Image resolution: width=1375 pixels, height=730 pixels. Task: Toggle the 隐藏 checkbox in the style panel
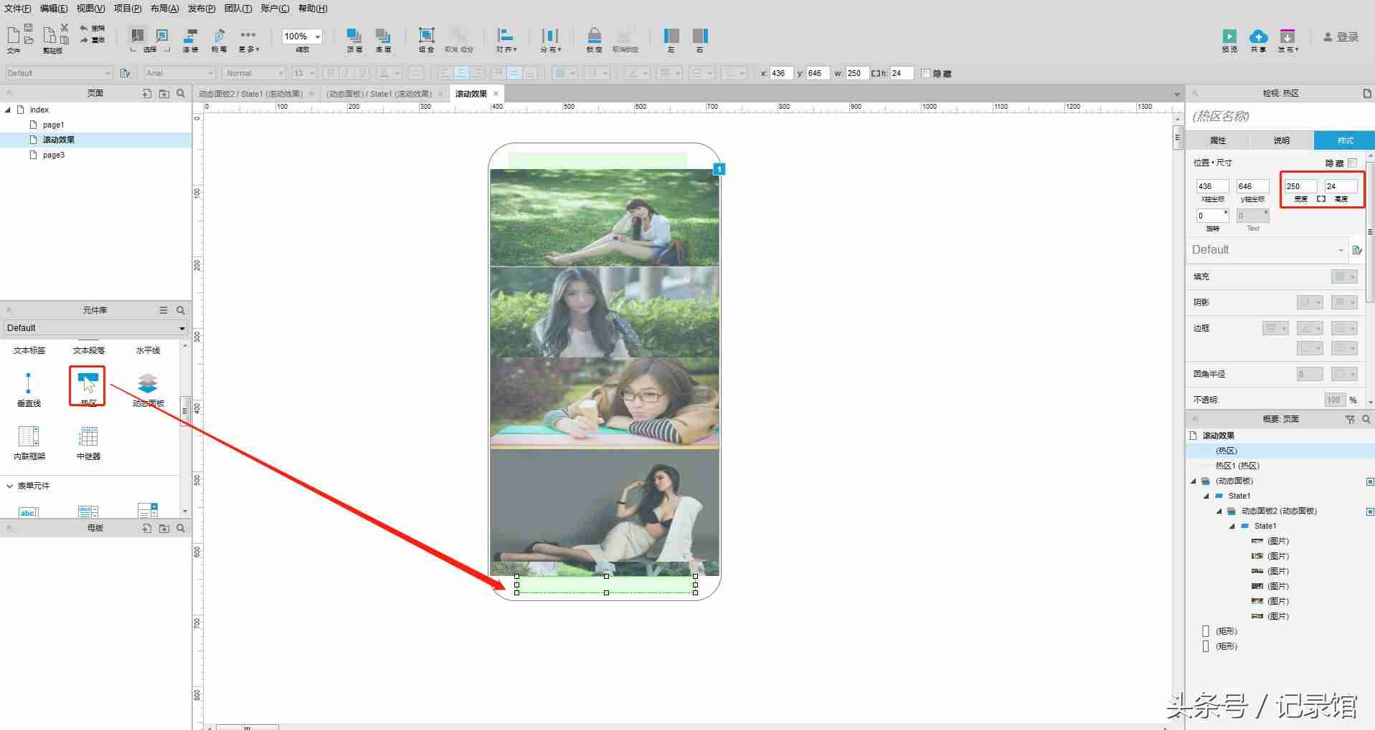[1352, 163]
